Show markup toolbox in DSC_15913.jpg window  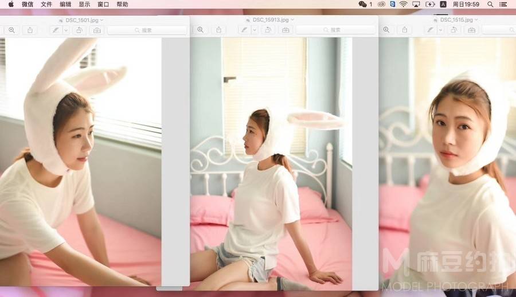pos(286,30)
